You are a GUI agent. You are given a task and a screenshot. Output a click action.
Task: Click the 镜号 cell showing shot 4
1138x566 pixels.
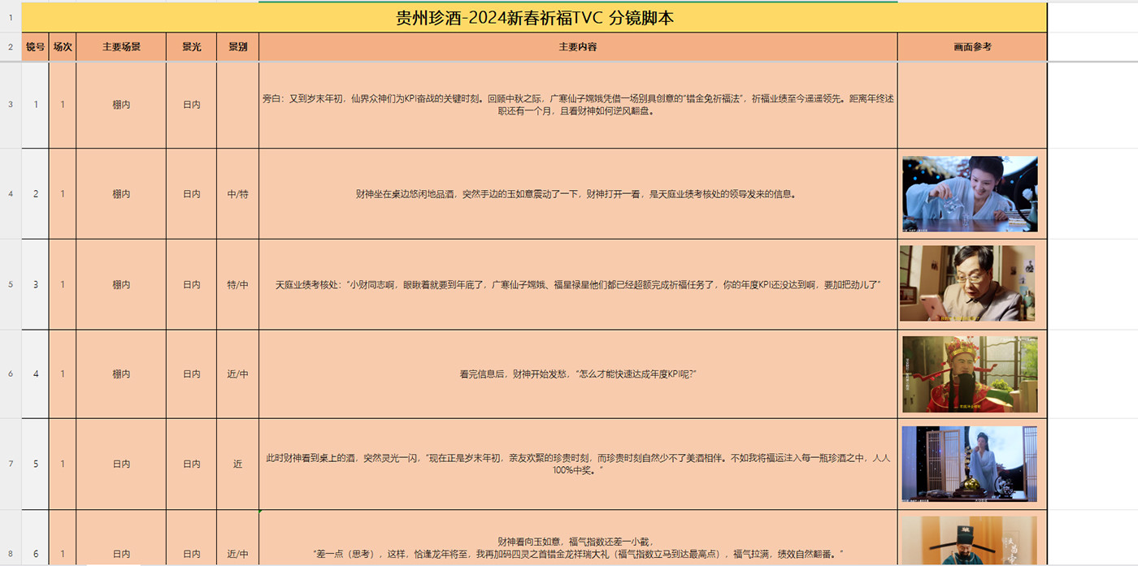[35, 374]
